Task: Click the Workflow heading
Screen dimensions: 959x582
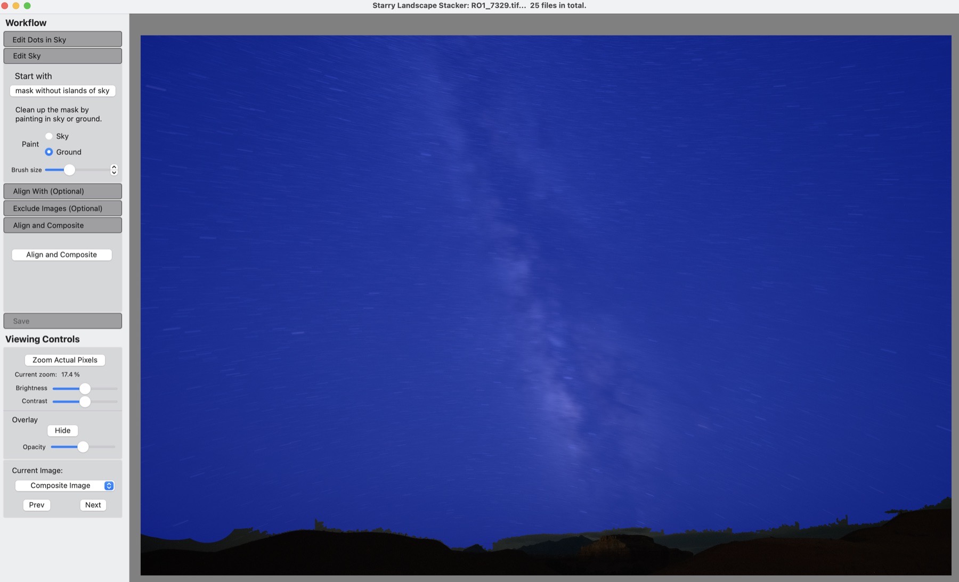Action: (x=26, y=23)
